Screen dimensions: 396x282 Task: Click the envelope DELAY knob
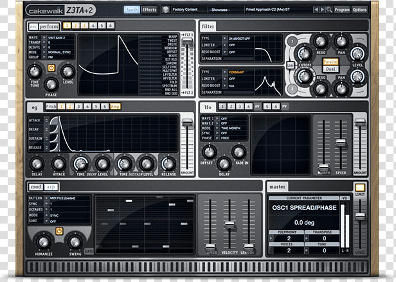pos(37,164)
